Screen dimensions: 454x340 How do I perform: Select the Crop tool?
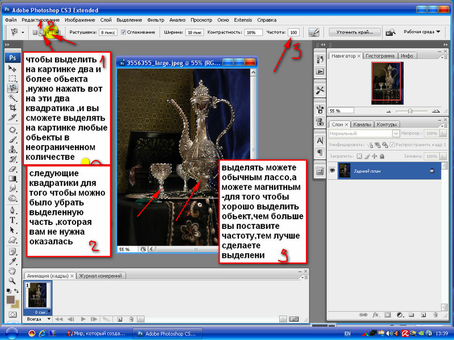pyautogui.click(x=12, y=108)
